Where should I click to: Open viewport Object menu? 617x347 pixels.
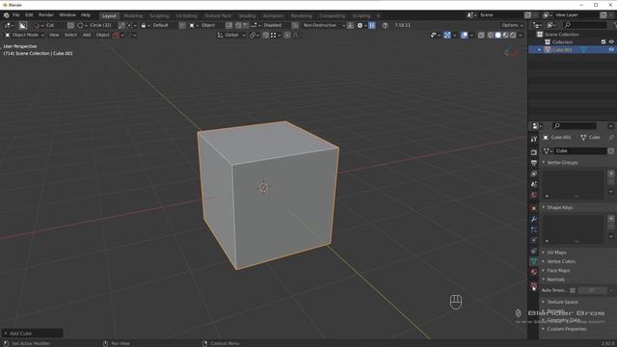click(103, 35)
